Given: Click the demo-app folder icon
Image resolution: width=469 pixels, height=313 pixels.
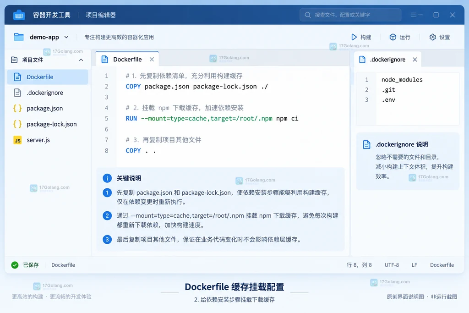Looking at the screenshot, I should pos(19,37).
